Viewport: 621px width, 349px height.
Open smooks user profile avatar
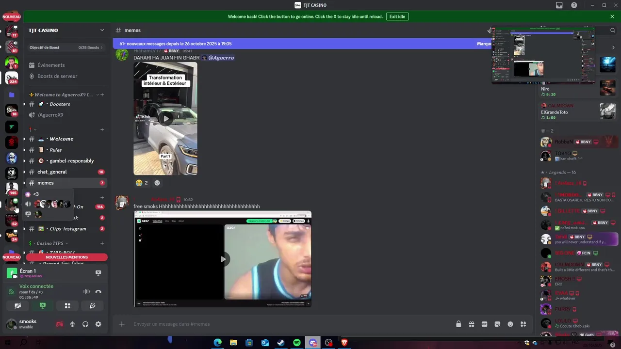pos(11,324)
